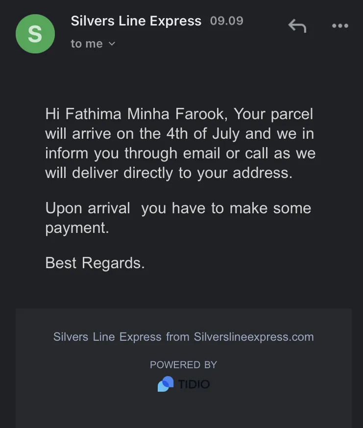The image size is (363, 428).
Task: Tap the reply arrow icon
Action: [x=297, y=25]
